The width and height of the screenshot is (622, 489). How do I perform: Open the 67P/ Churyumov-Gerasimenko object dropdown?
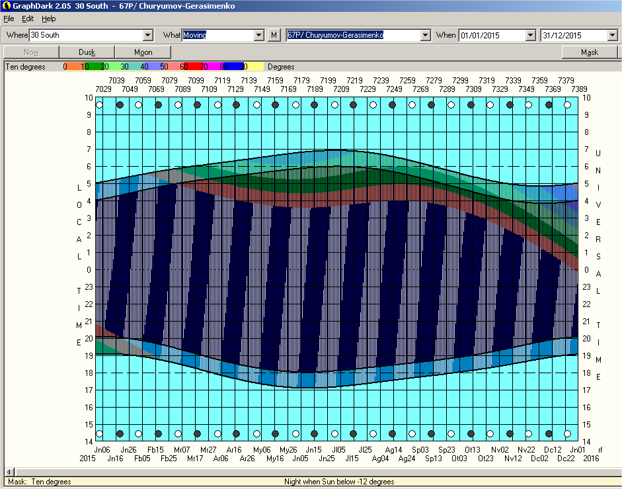coord(426,35)
